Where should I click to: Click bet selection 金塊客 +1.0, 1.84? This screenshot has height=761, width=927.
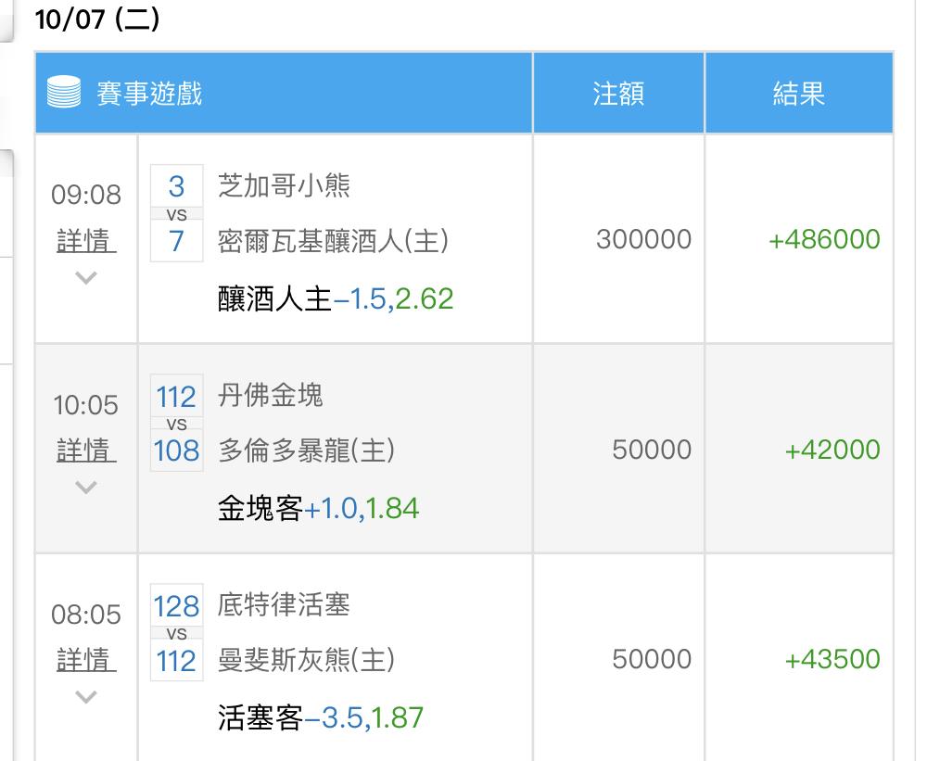tap(318, 508)
